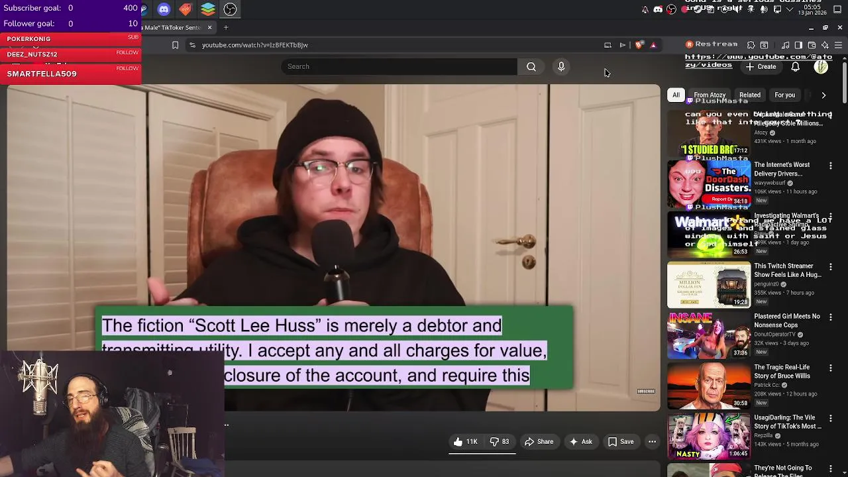Click the DonutOperatorTV channel name

[x=776, y=335]
